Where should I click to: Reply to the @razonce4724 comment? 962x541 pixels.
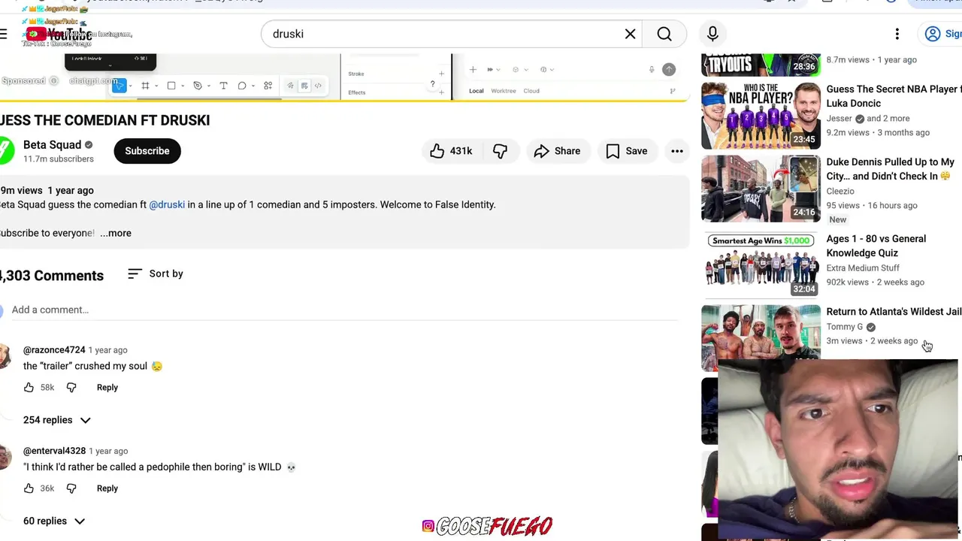107,388
